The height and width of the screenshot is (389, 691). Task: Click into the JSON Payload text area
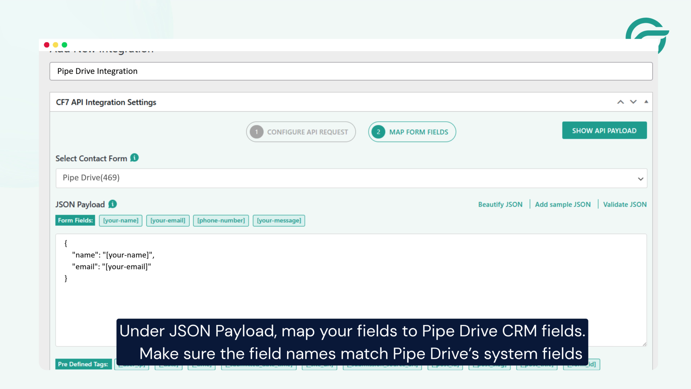click(x=351, y=290)
